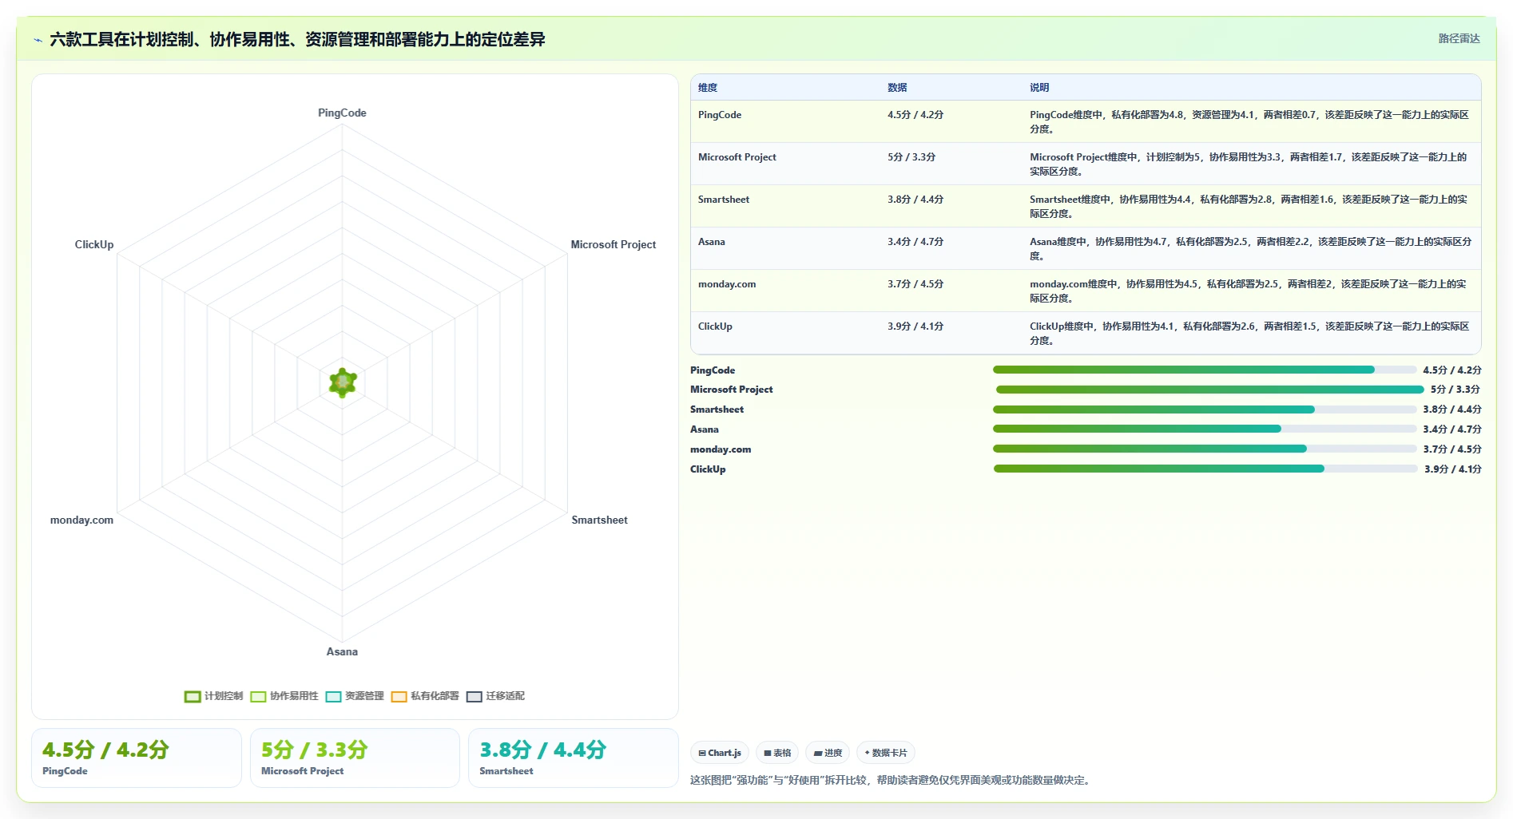Screen dimensions: 1513x819
Task: Click the table data cell 3.7分 / 4.5分
Action: [x=915, y=284]
